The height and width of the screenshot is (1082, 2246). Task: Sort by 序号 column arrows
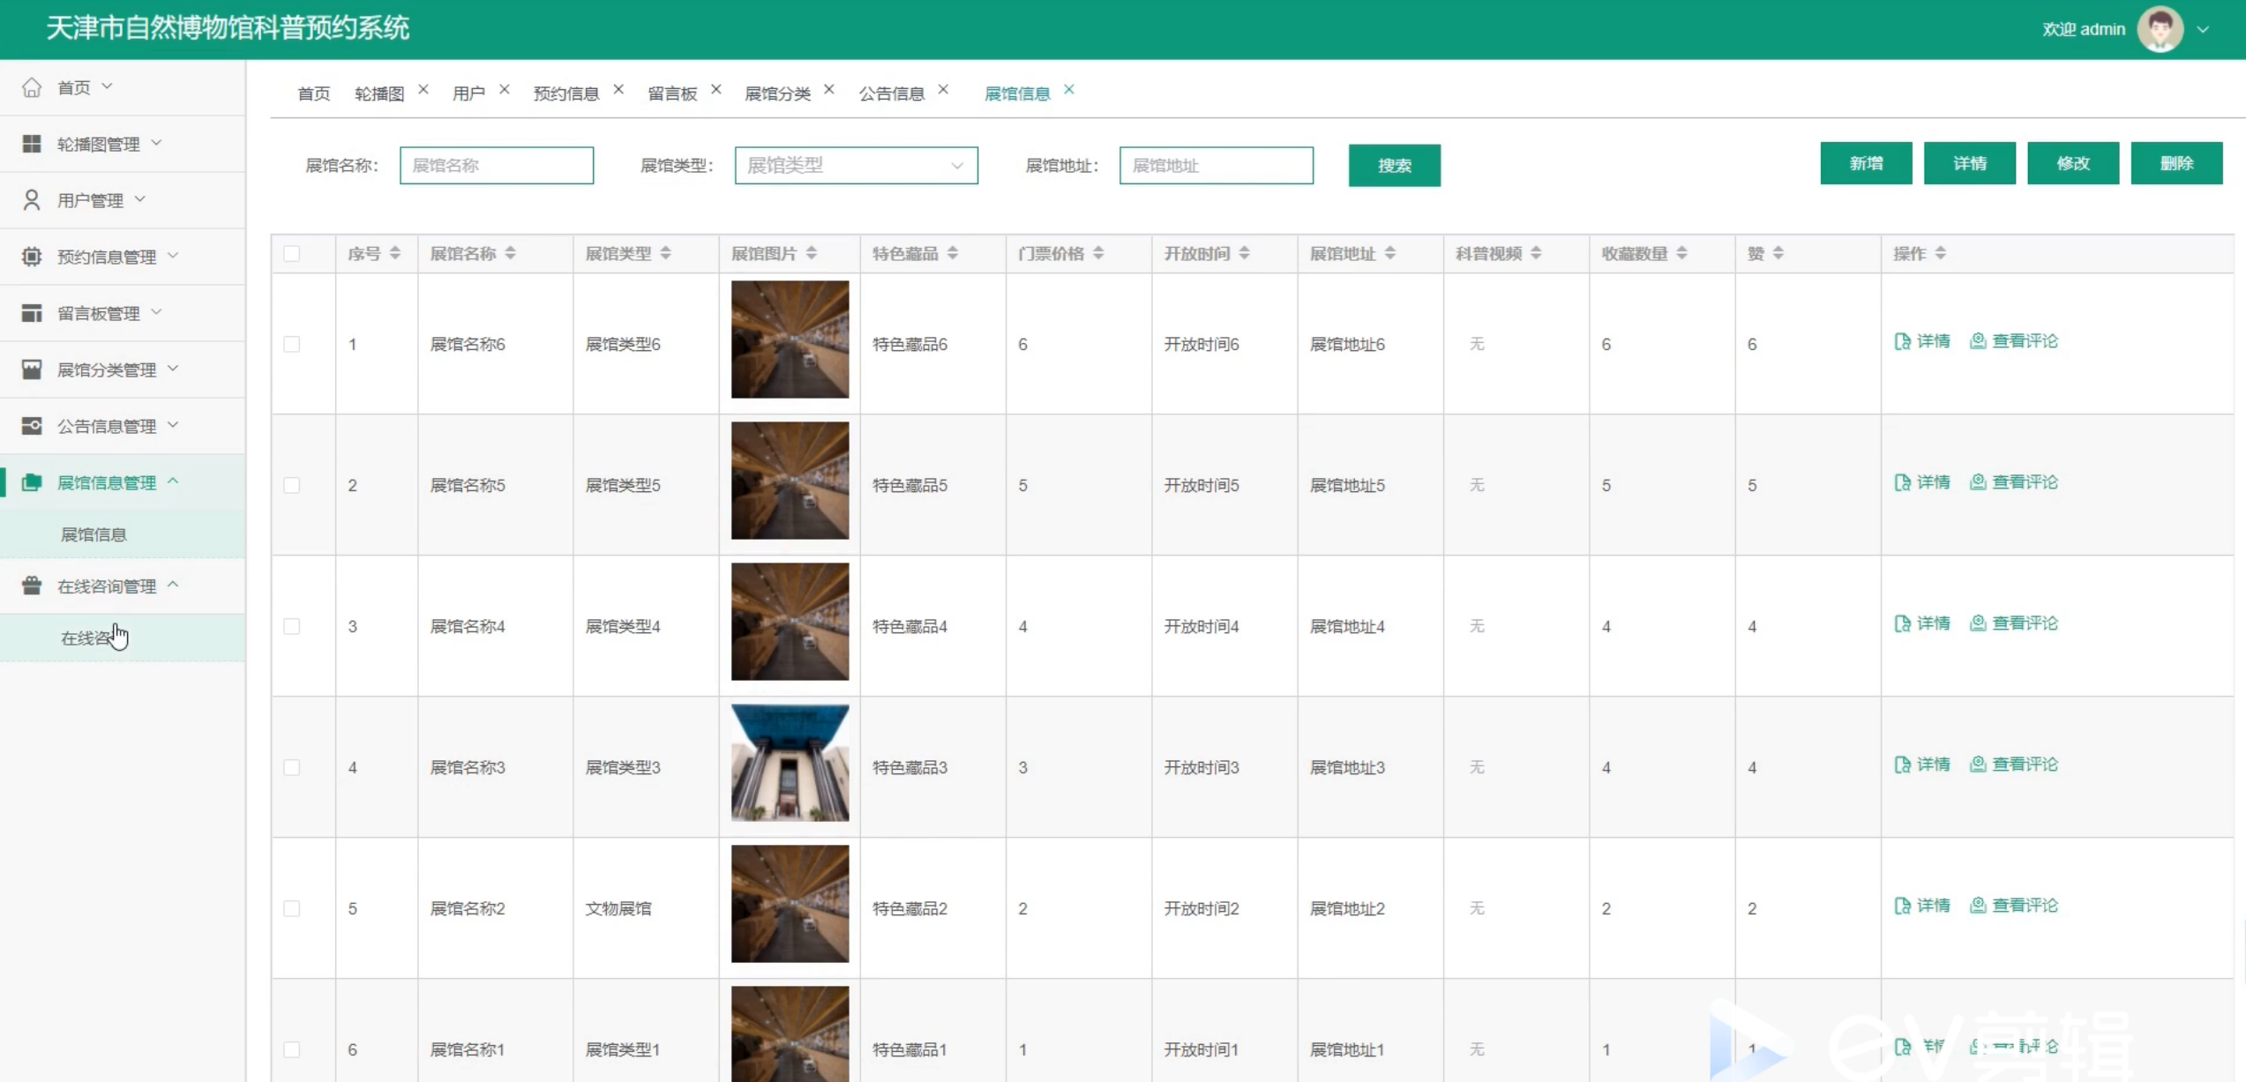[x=395, y=254]
